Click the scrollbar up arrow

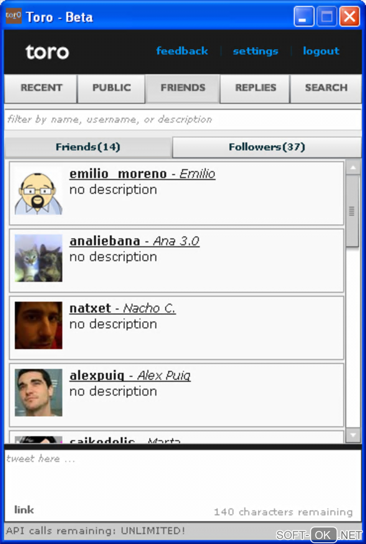[353, 168]
